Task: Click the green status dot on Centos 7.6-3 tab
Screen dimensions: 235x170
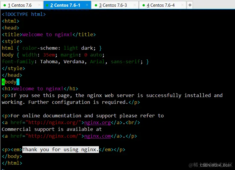Action: tap(96, 5)
